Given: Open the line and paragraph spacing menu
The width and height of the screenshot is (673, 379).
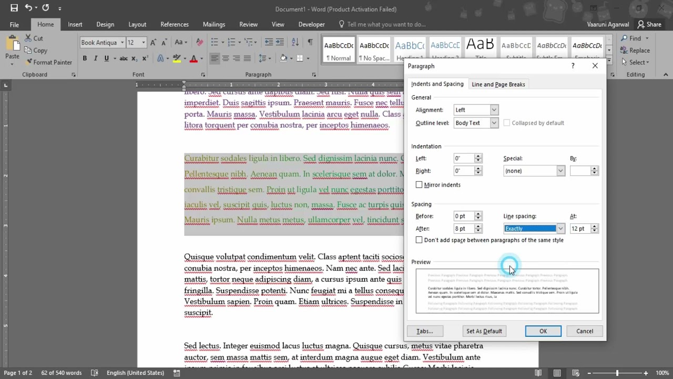Looking at the screenshot, I should click(265, 58).
